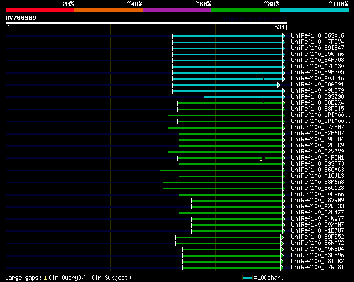Select UniRef100_C7Z8M7 entry

317,127
